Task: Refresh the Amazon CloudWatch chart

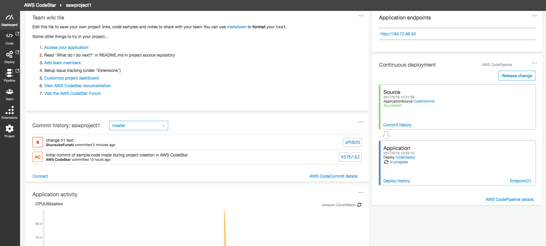Action: point(359,205)
